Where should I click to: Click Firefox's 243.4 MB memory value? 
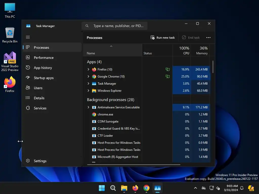(x=201, y=69)
